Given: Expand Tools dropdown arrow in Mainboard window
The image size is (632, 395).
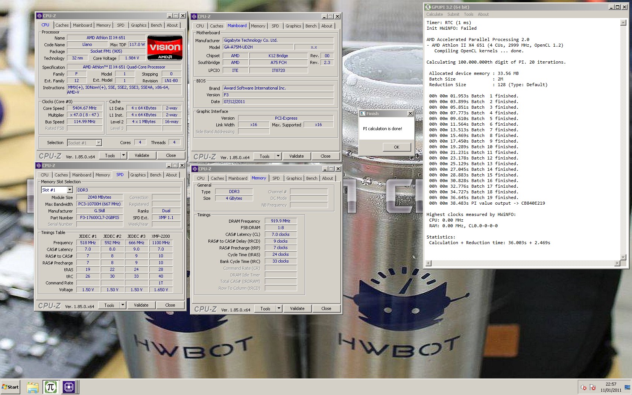Looking at the screenshot, I should click(x=278, y=156).
